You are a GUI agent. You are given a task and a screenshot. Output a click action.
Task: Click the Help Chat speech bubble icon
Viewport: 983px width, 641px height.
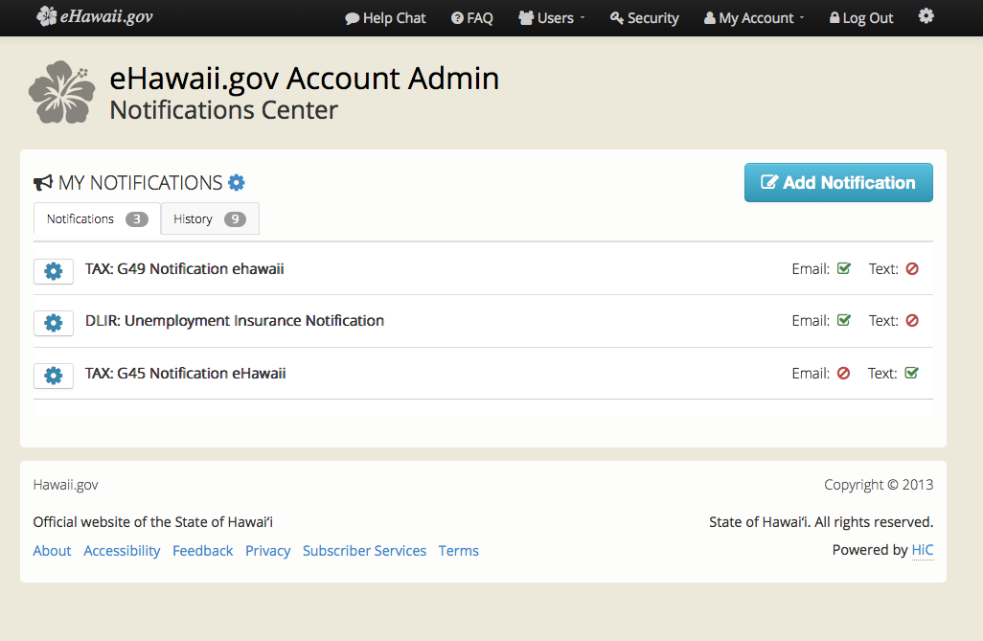click(x=354, y=17)
